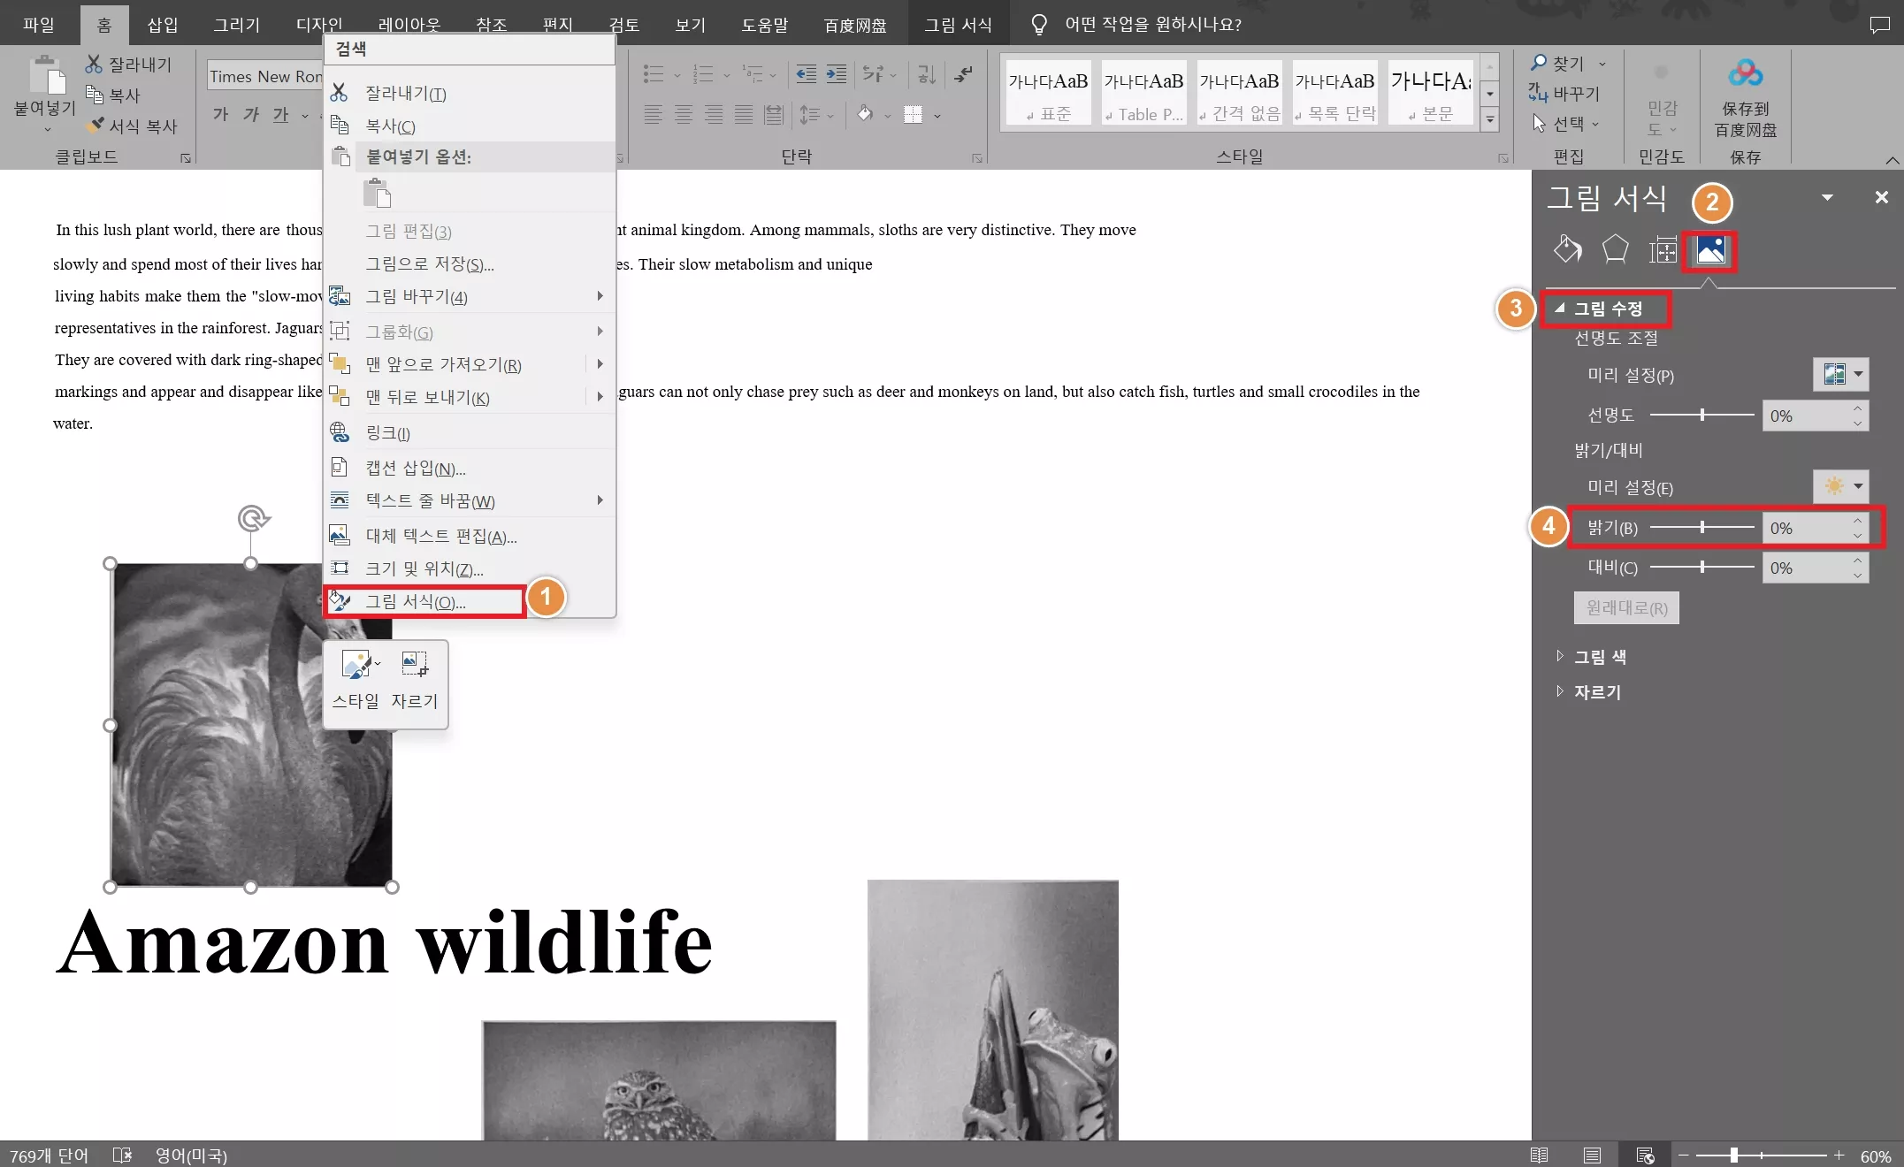Select the 레이아웃 및 속성 icon

(1663, 250)
